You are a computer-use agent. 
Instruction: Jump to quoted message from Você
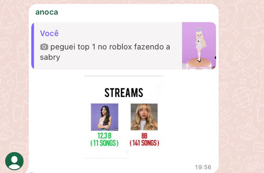(124, 46)
